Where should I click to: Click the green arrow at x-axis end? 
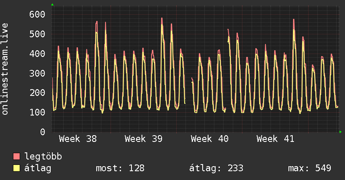coord(340,132)
